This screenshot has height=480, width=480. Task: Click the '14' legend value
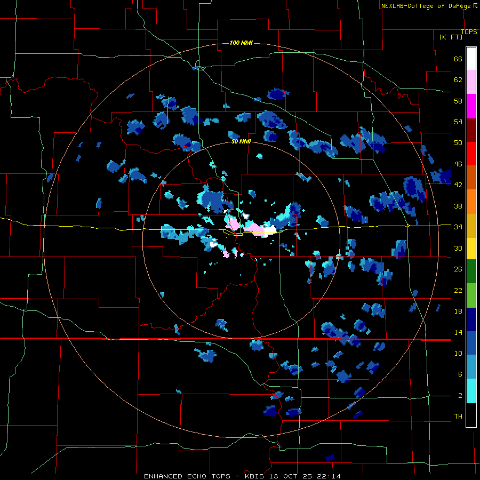pyautogui.click(x=458, y=332)
